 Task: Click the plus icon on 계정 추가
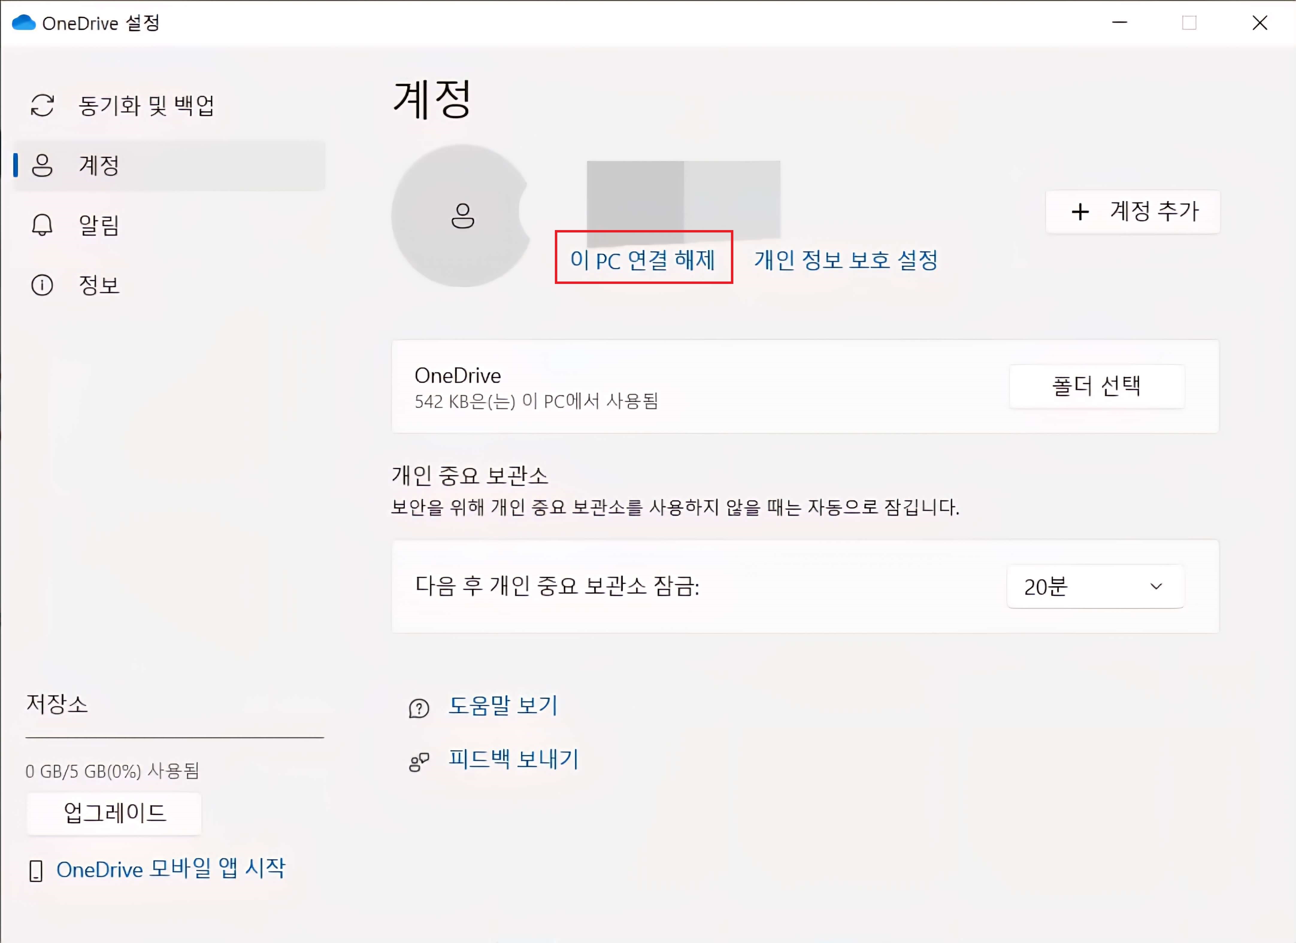point(1080,212)
